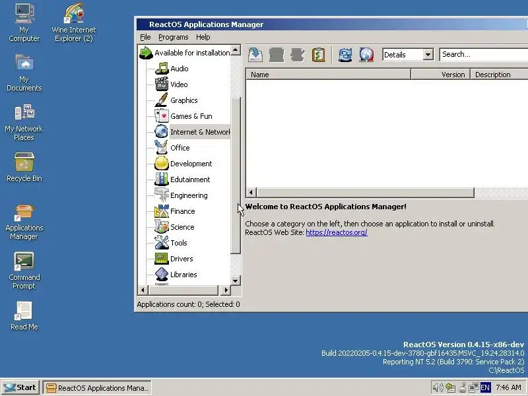Open the Help menu
Image resolution: width=528 pixels, height=396 pixels.
203,37
